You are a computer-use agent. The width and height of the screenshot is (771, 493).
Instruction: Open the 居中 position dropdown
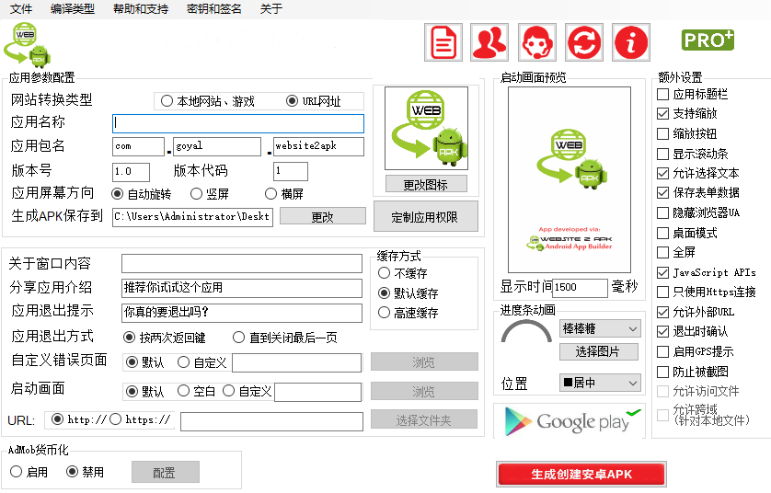[600, 383]
